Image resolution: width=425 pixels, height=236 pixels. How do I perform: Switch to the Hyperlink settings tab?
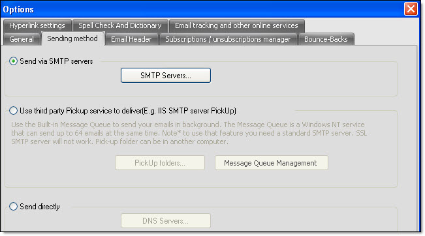pyautogui.click(x=37, y=25)
